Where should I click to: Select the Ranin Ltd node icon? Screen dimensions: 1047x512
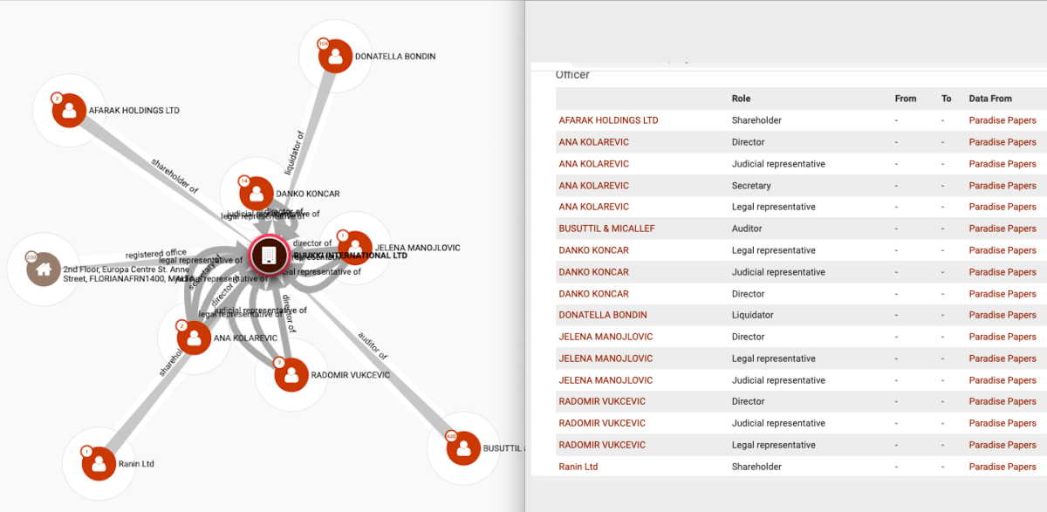[x=99, y=463]
